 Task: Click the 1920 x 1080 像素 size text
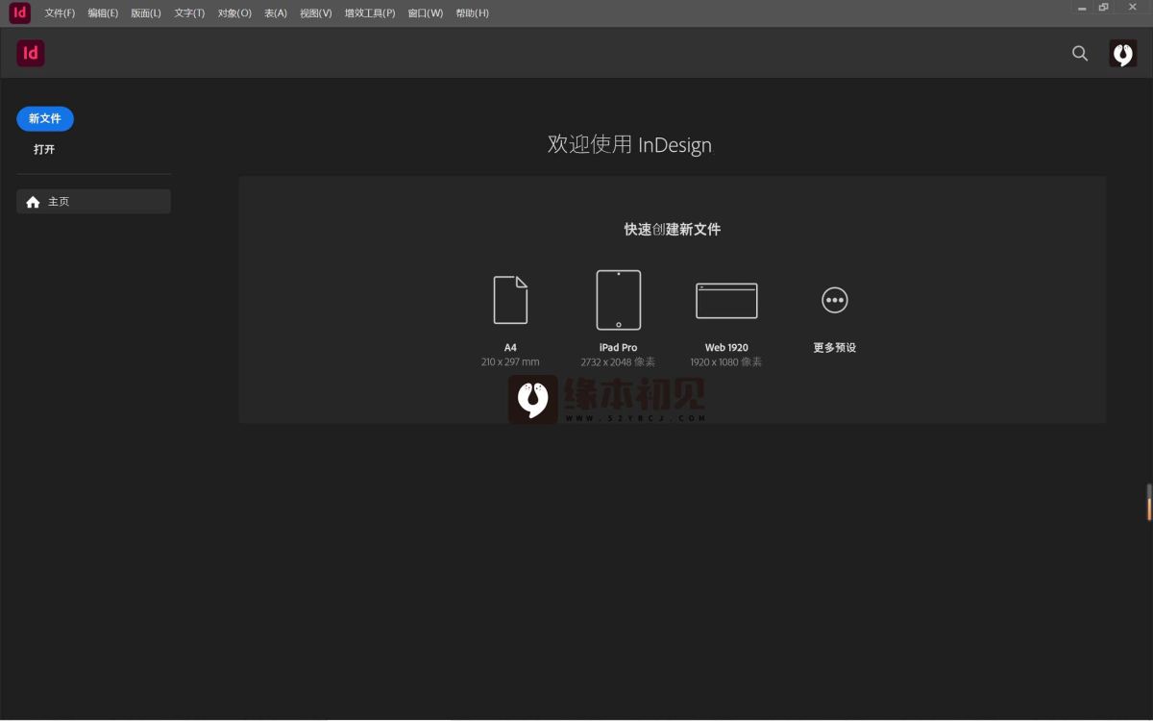[x=726, y=362]
